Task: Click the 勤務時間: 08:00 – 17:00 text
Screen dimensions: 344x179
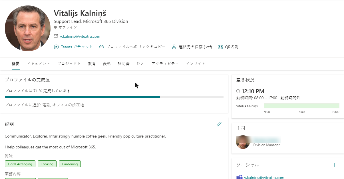Action: [x=257, y=98]
